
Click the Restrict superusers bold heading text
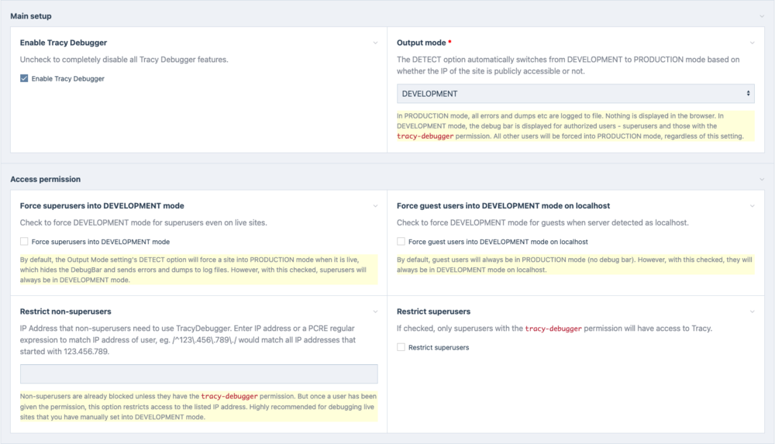[433, 311]
